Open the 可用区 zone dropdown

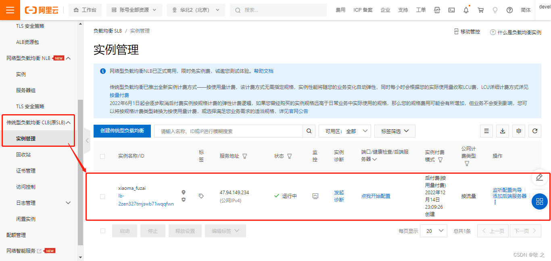click(x=345, y=131)
